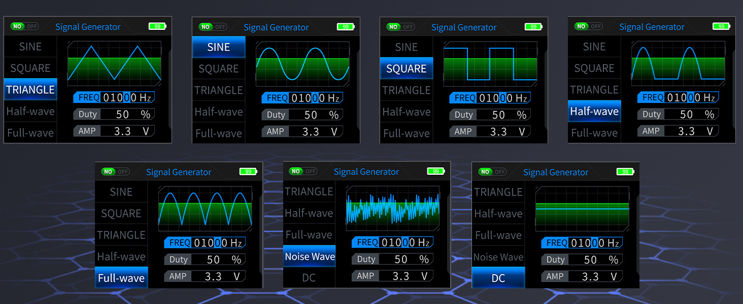
Task: Click the AMP 3.3 V field in the DC panel
Action: click(x=581, y=277)
